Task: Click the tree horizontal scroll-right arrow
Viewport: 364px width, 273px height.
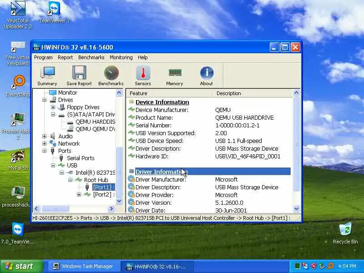Action: pyautogui.click(x=111, y=208)
